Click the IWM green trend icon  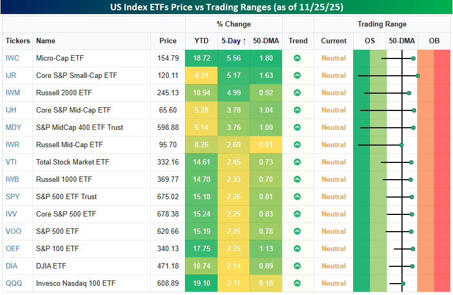click(297, 93)
